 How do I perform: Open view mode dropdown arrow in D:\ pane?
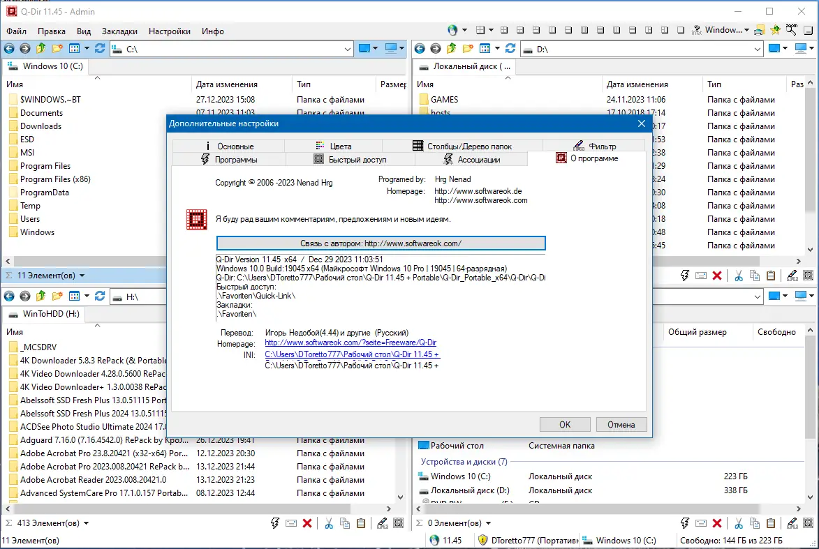pyautogui.click(x=497, y=49)
